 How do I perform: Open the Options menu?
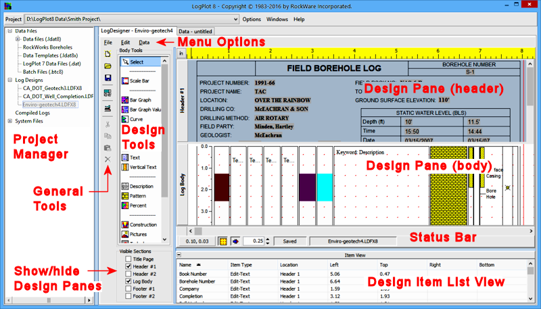252,19
